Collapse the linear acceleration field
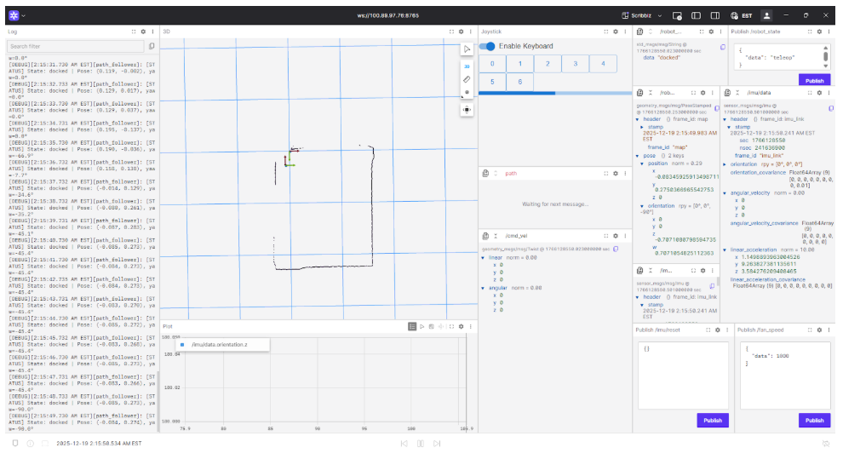 click(x=726, y=249)
